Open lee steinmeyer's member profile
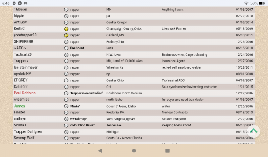The height and width of the screenshot is (157, 268). tap(26, 67)
